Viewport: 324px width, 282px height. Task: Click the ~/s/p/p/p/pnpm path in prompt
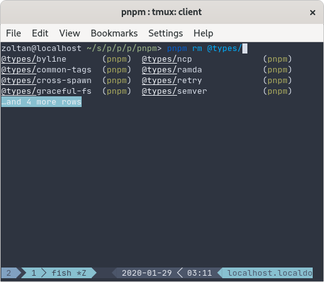coord(122,48)
